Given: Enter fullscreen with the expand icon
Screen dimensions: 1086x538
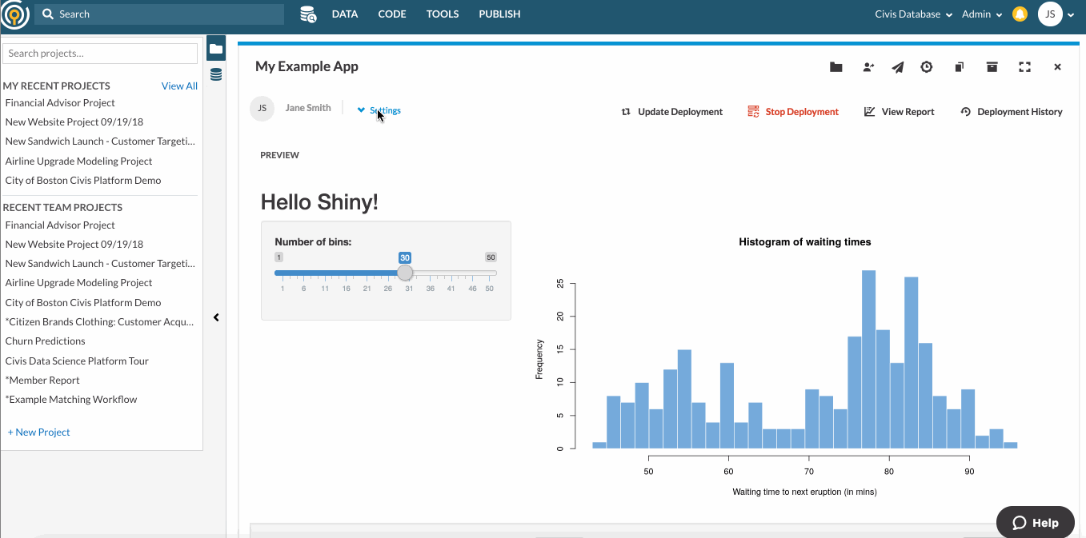Looking at the screenshot, I should 1024,67.
